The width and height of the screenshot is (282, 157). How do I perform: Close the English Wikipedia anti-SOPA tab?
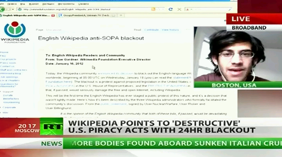pyautogui.click(x=53, y=15)
